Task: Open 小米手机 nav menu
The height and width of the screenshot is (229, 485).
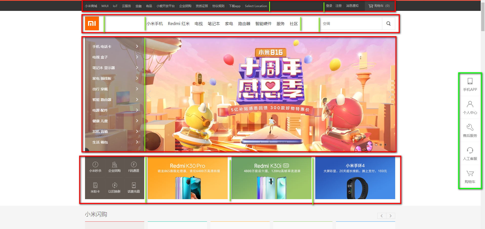Action: [155, 24]
